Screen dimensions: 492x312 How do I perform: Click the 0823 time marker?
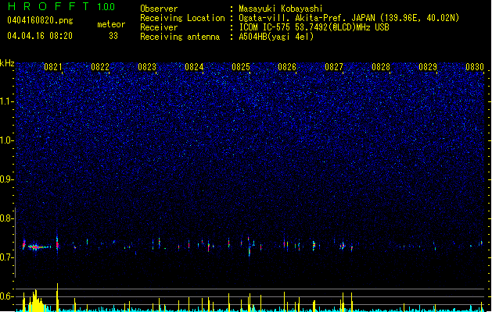(147, 67)
